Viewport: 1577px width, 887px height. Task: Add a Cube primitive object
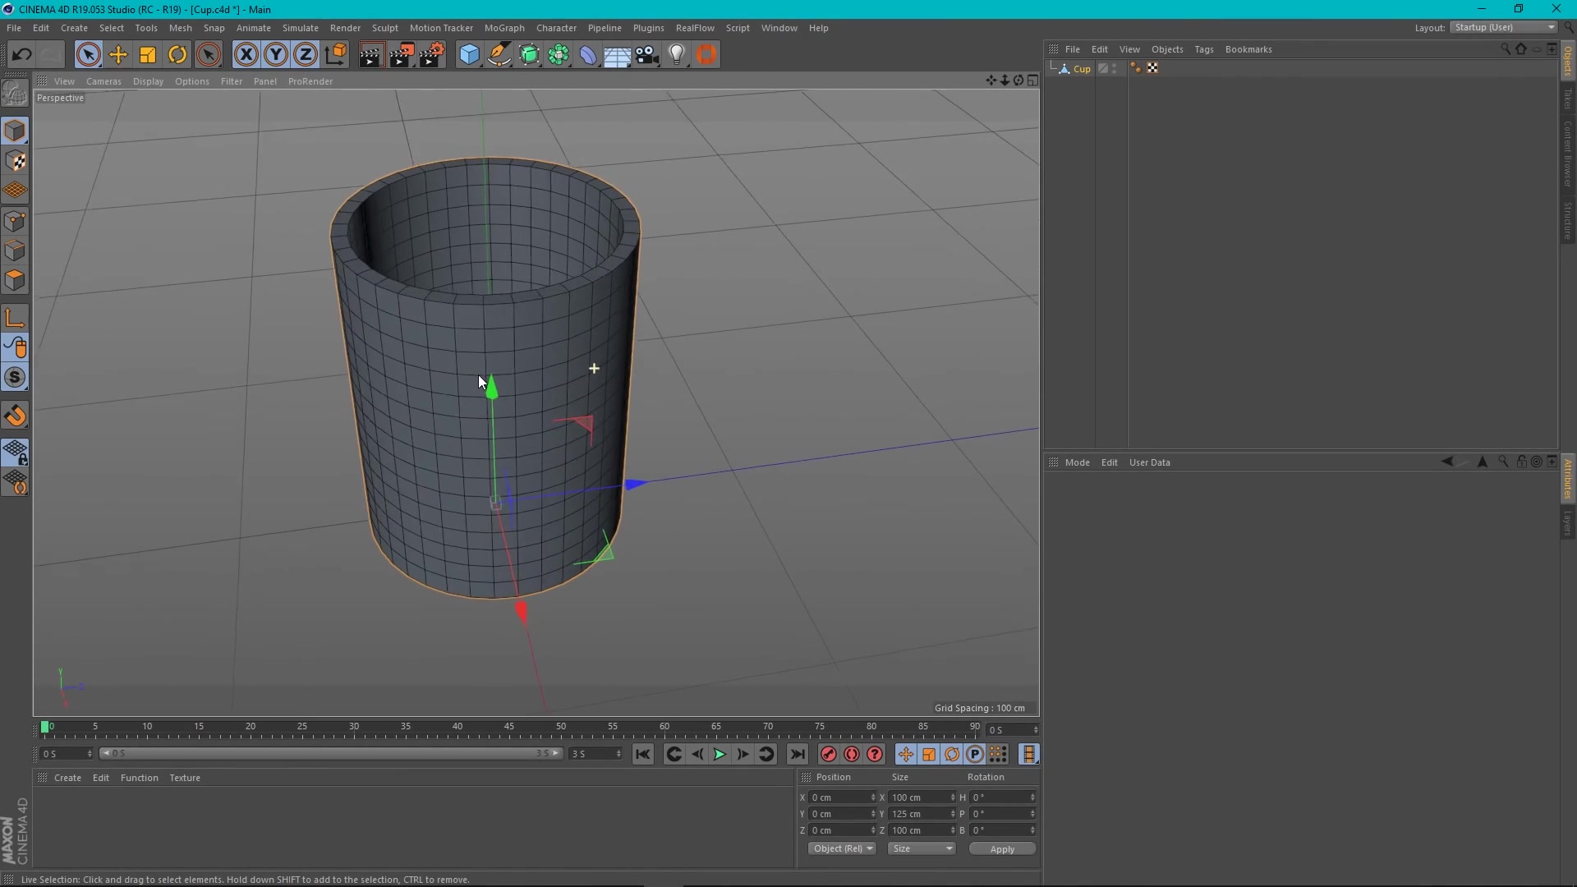[x=469, y=54]
